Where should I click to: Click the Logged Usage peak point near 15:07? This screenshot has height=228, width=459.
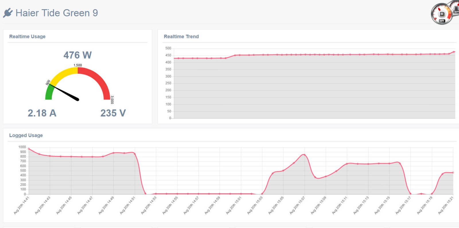pyautogui.click(x=304, y=155)
